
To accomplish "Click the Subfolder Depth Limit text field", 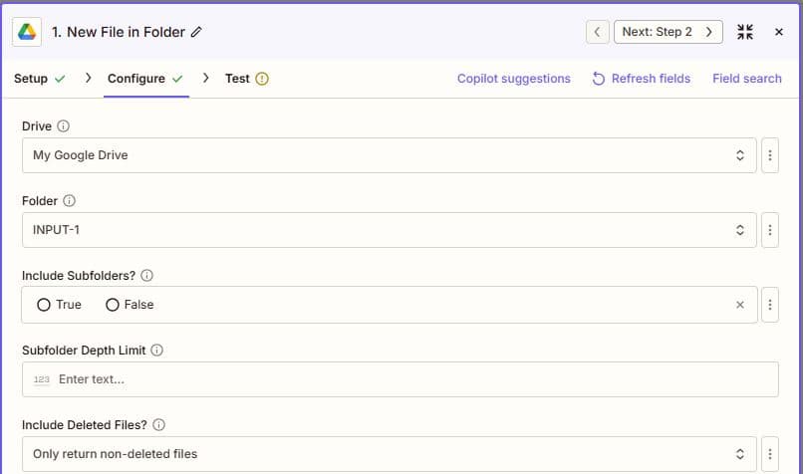I will click(400, 379).
